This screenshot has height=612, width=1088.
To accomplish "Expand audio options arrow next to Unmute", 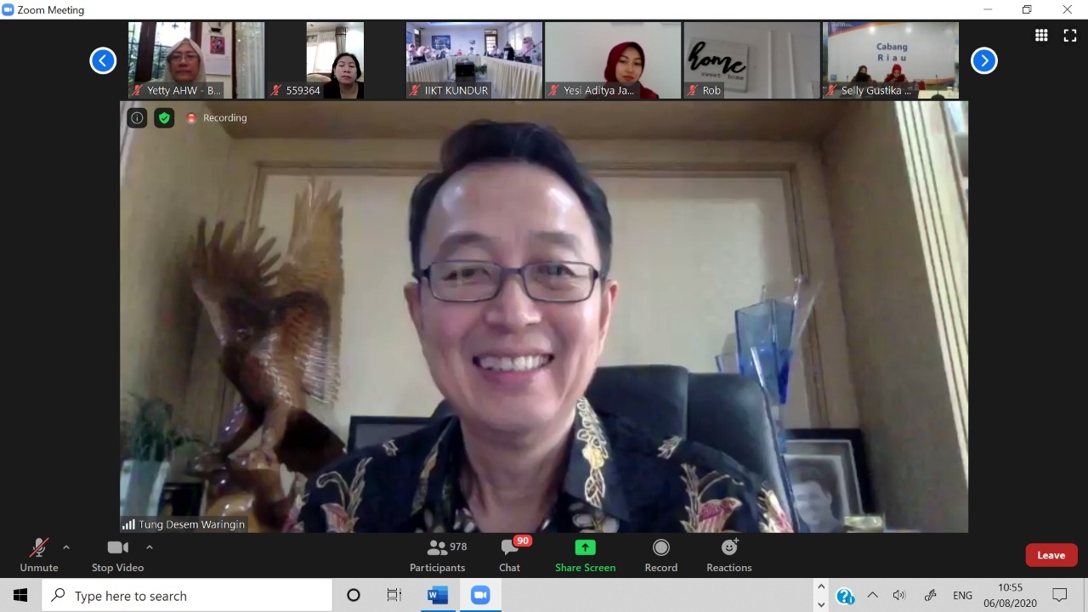I will [66, 547].
